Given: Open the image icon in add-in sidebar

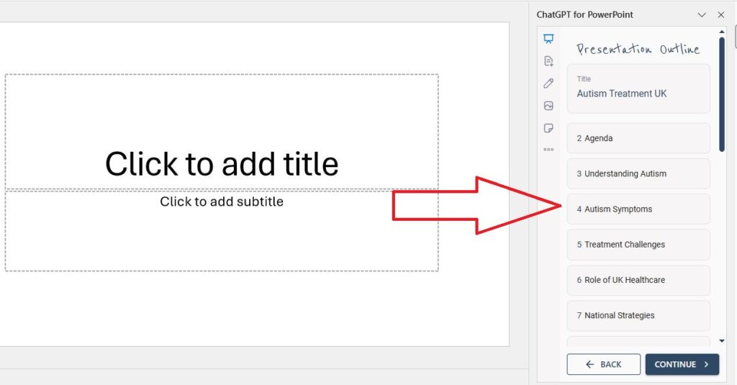Looking at the screenshot, I should [548, 106].
